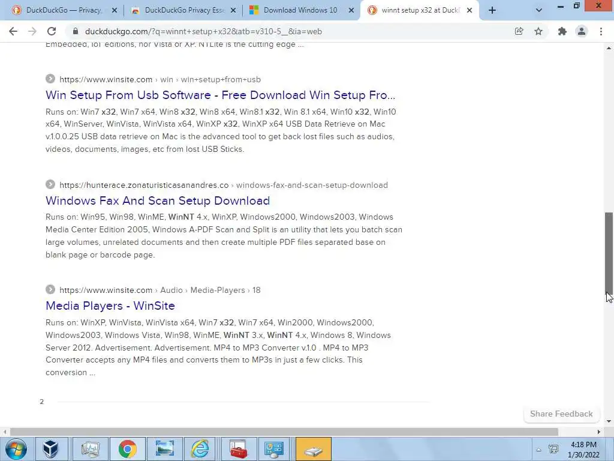Open the resource monitor taskbar icon
The height and width of the screenshot is (461, 614).
tap(90, 449)
